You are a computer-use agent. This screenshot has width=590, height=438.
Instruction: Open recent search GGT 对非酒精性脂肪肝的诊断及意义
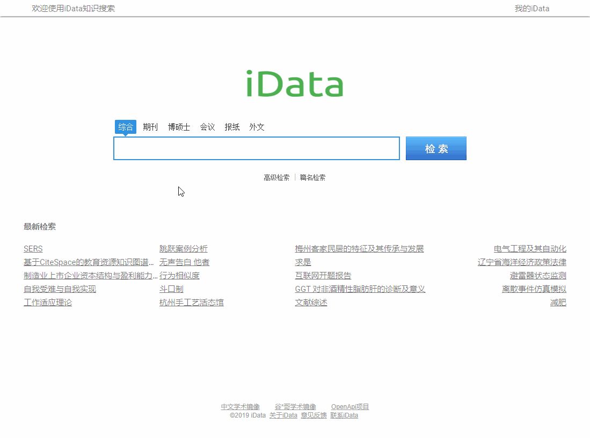pos(360,289)
